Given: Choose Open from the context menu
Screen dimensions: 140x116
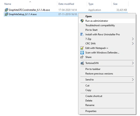Looking at the screenshot, I should pos(107,16).
